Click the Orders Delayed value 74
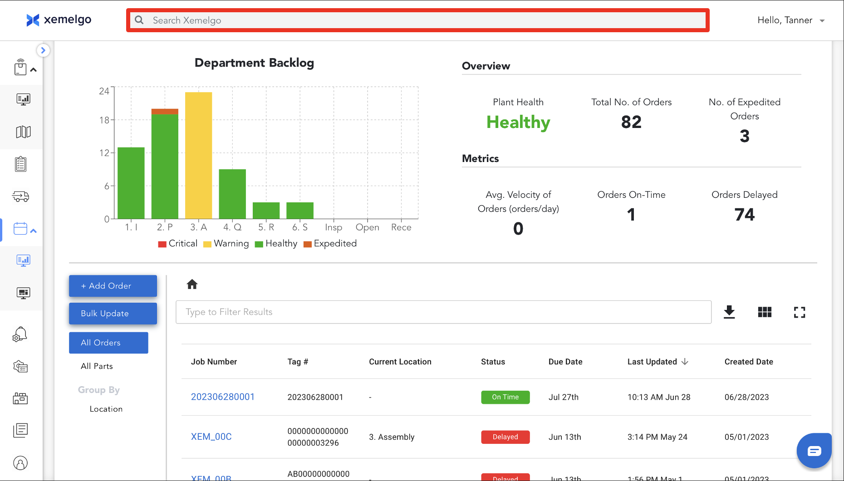Screen dimensions: 844x481 point(745,215)
